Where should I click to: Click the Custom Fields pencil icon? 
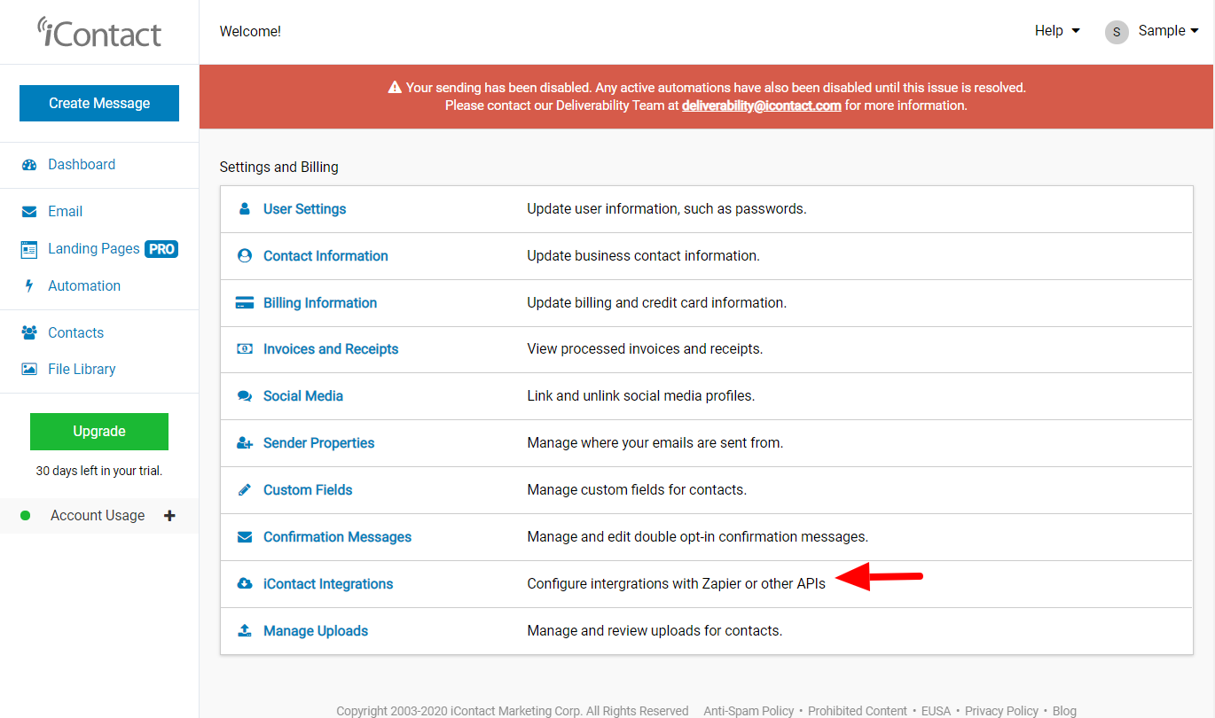click(245, 490)
